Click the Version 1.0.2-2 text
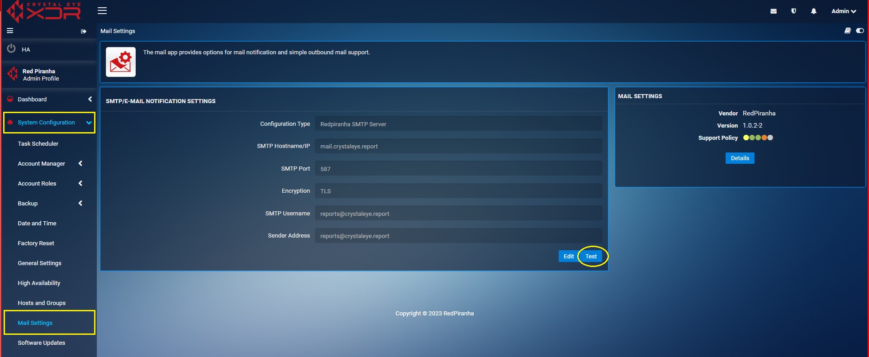869x357 pixels. pos(752,125)
